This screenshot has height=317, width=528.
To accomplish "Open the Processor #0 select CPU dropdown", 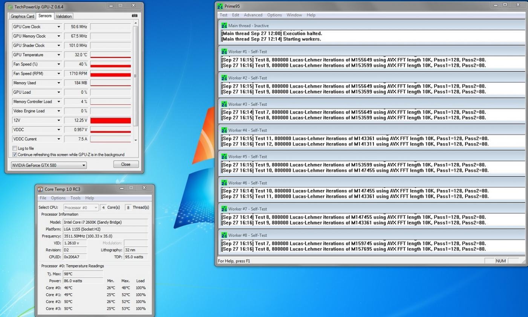I will pyautogui.click(x=81, y=207).
